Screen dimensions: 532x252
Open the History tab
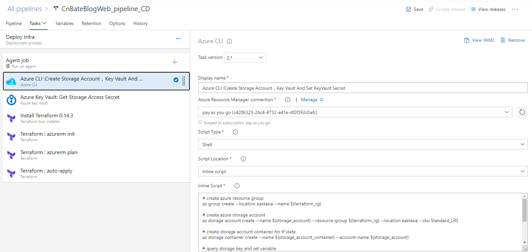coord(140,23)
